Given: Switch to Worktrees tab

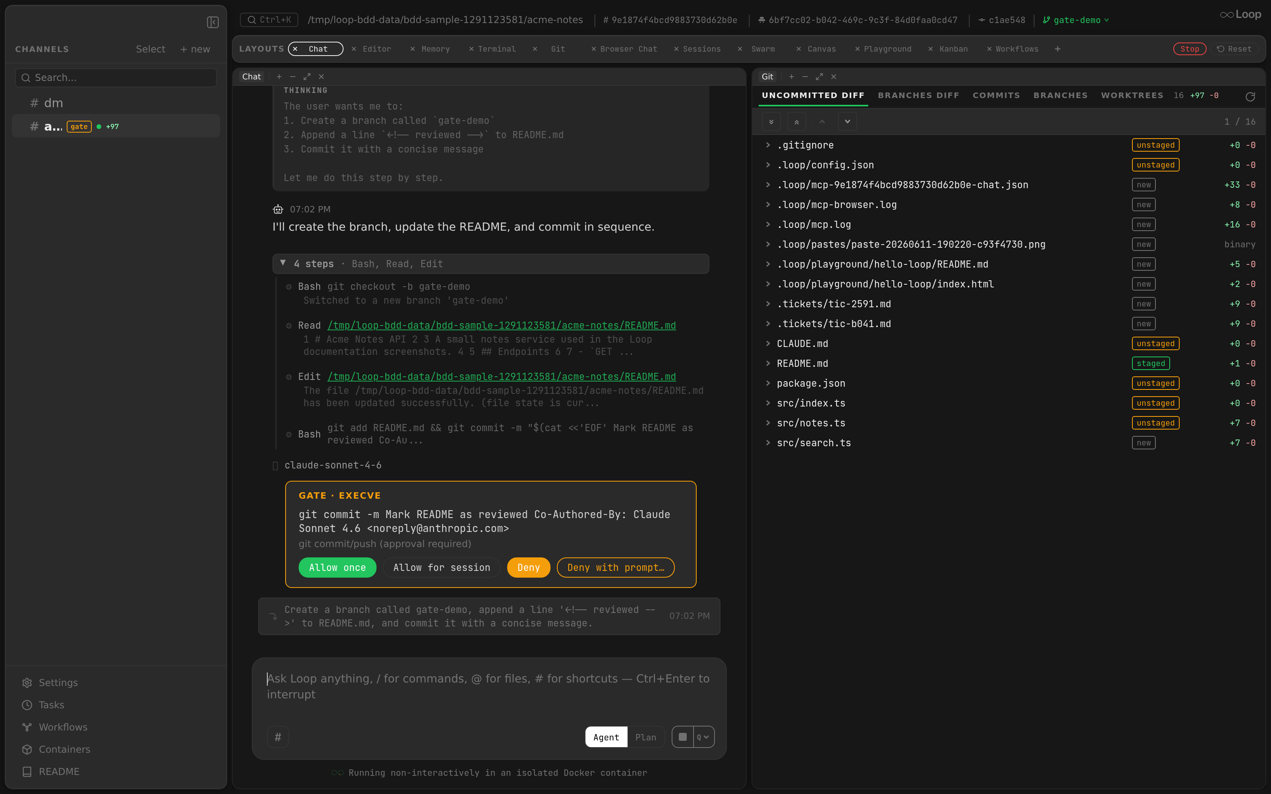Looking at the screenshot, I should (x=1132, y=95).
